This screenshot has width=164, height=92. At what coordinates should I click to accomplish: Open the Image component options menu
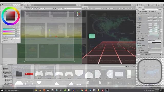(162, 38)
